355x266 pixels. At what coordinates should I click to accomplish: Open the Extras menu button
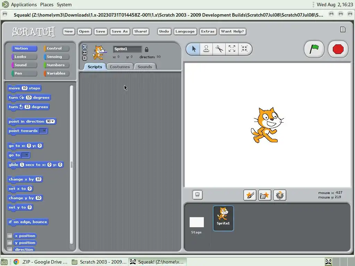[208, 32]
